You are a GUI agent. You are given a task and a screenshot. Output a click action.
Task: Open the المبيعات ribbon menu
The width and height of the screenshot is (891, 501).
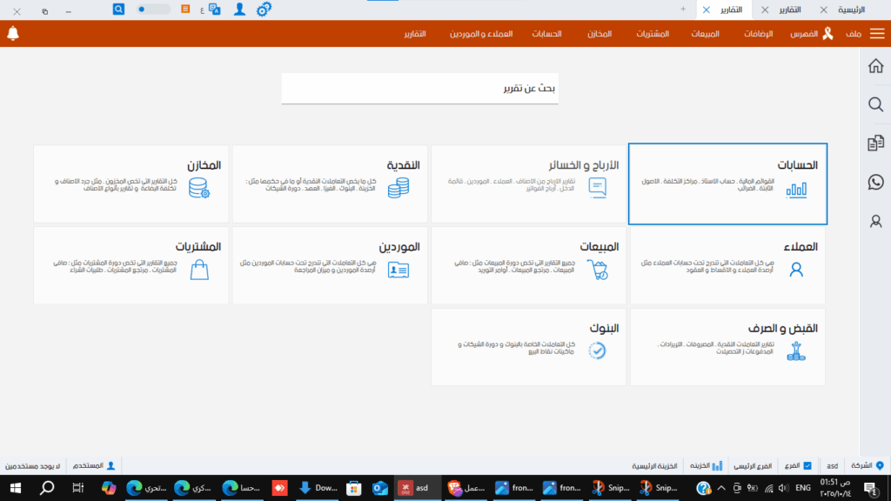[x=704, y=34]
